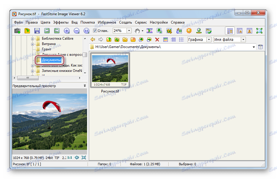
Task: Switch to large preview layout icon
Action: pyautogui.click(x=249, y=31)
